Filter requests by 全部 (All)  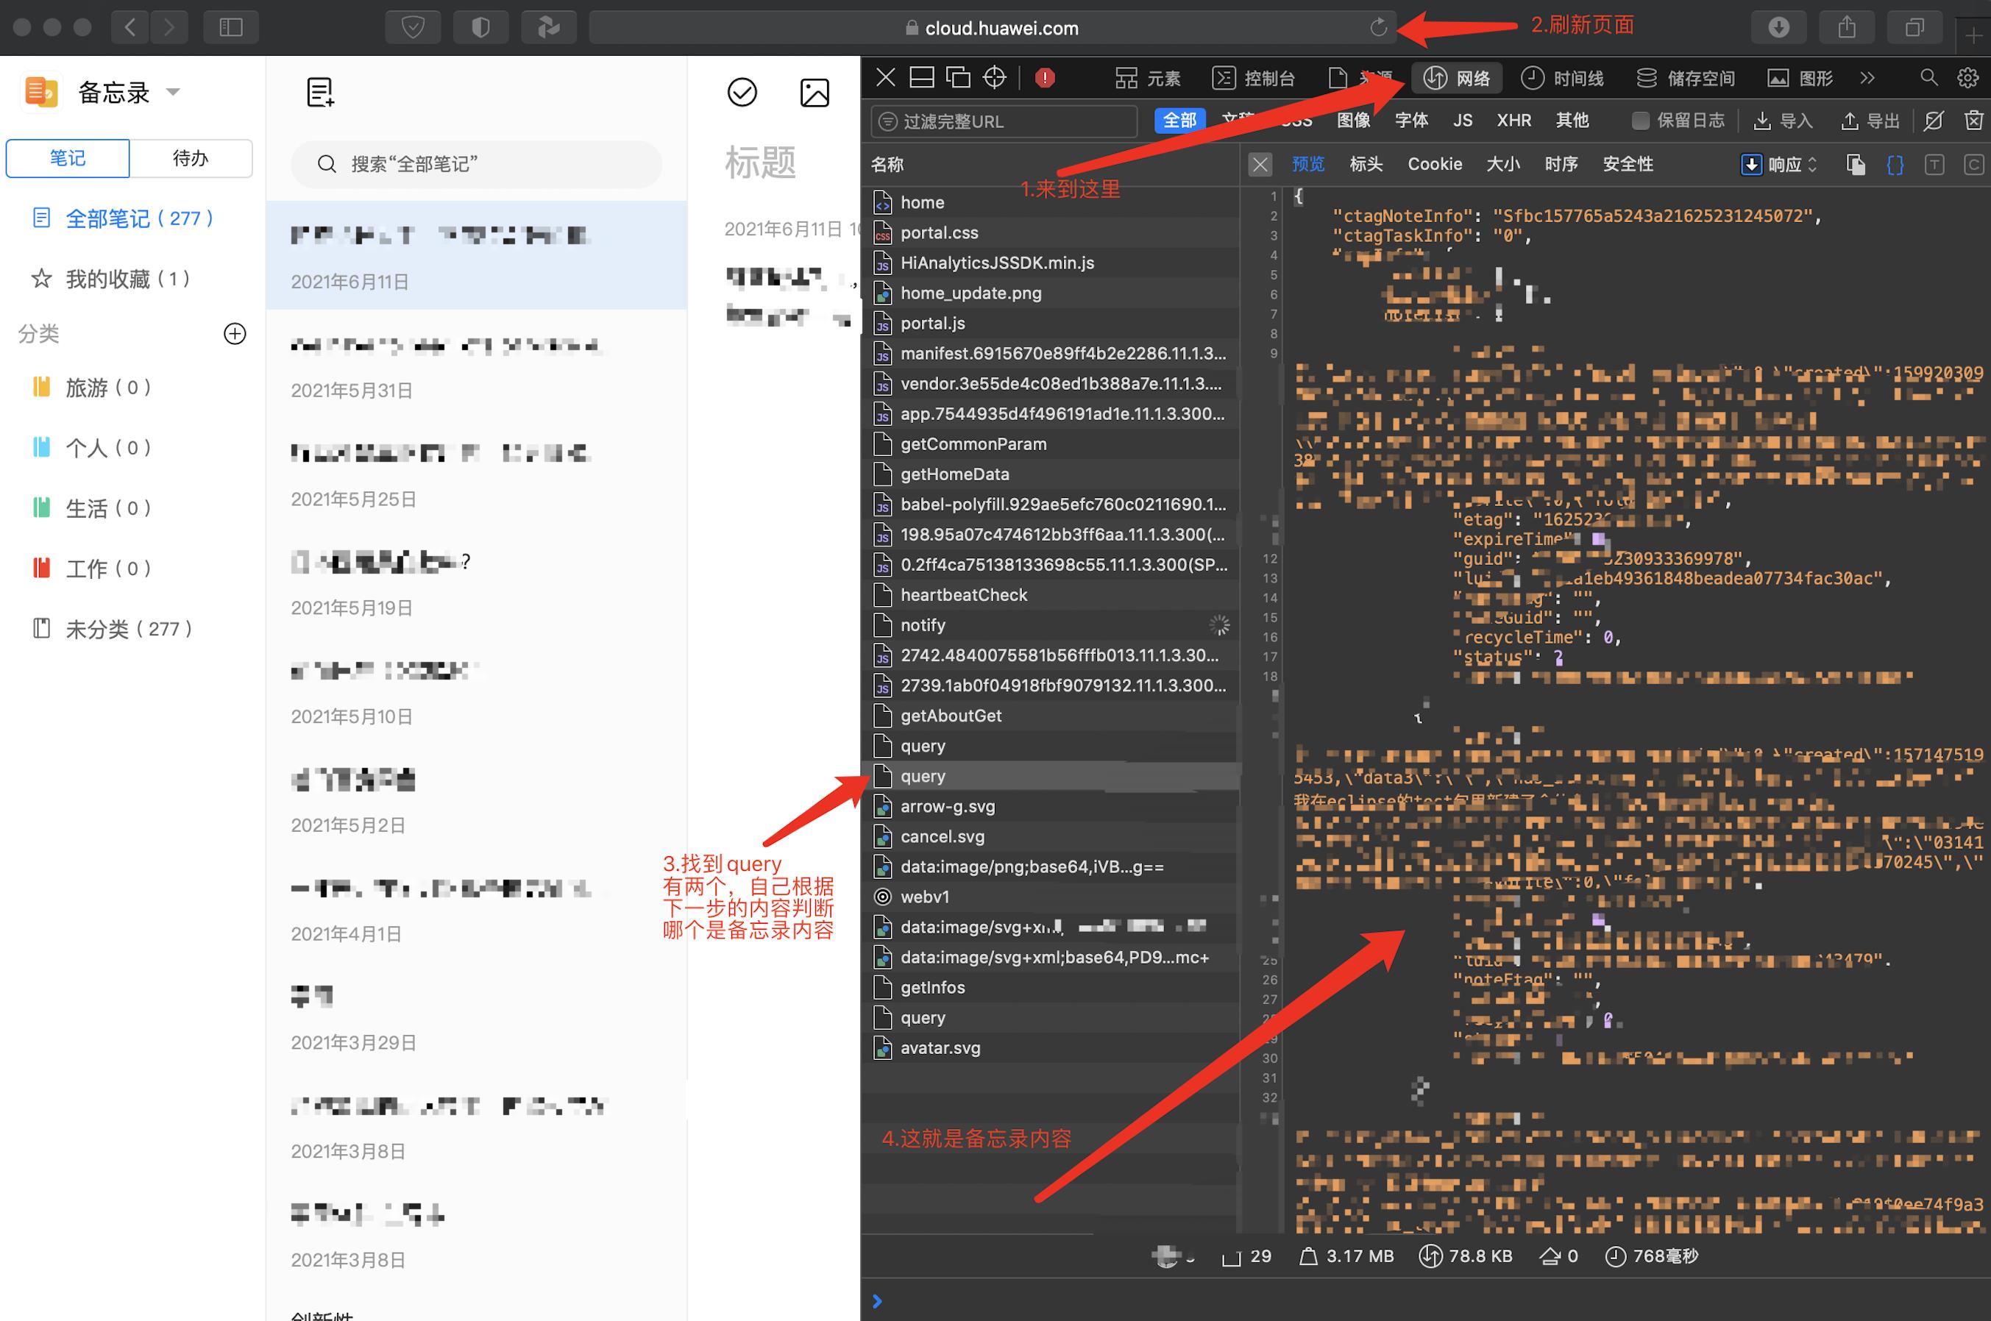1179,121
